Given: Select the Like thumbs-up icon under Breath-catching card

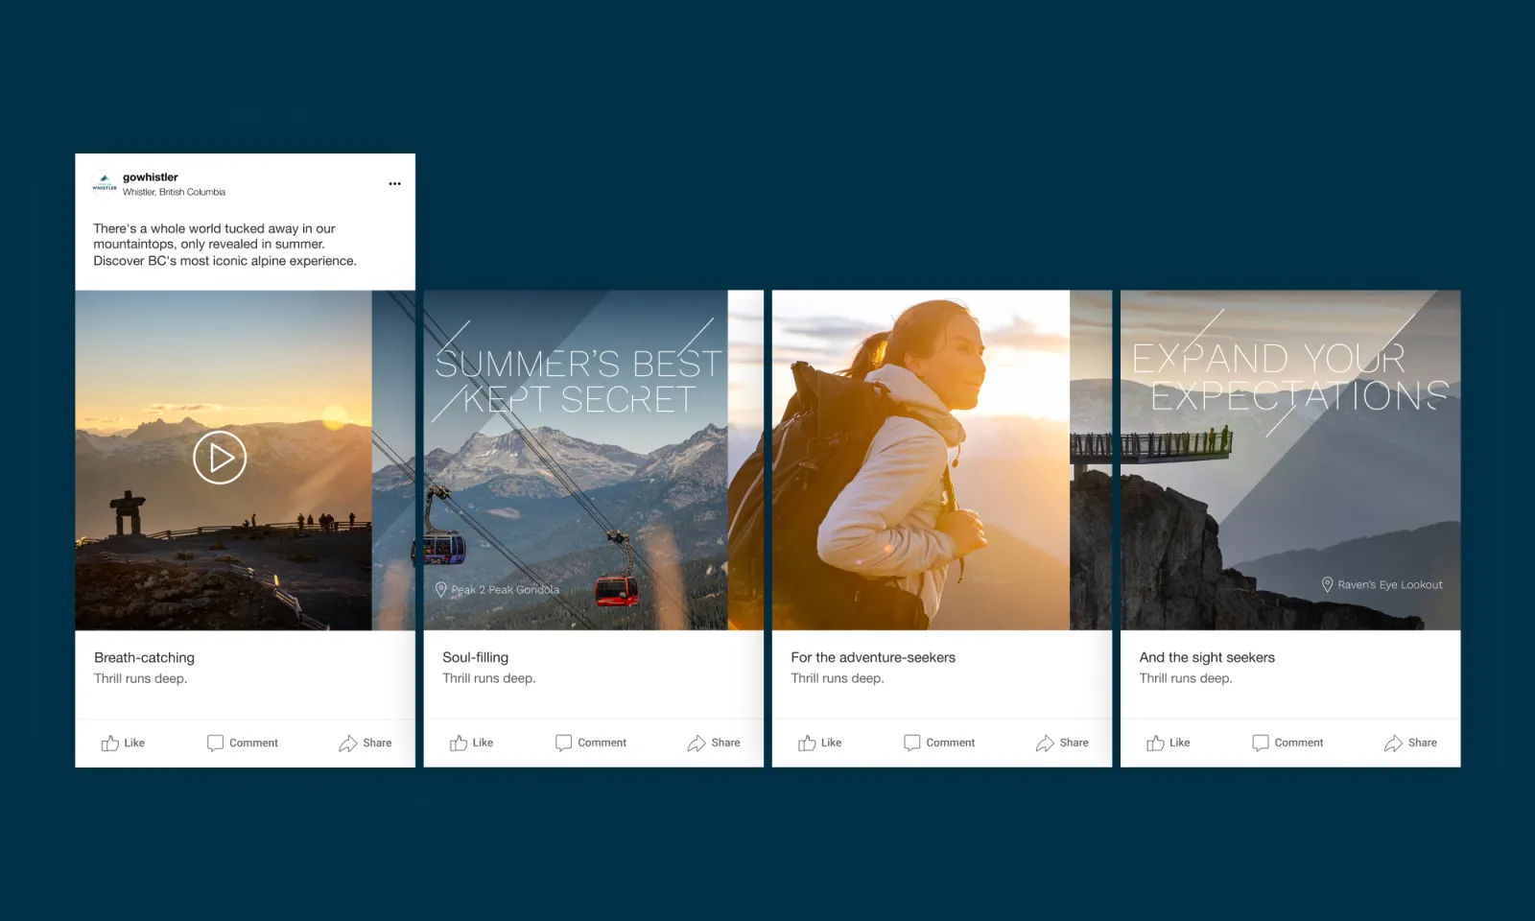Looking at the screenshot, I should (107, 743).
